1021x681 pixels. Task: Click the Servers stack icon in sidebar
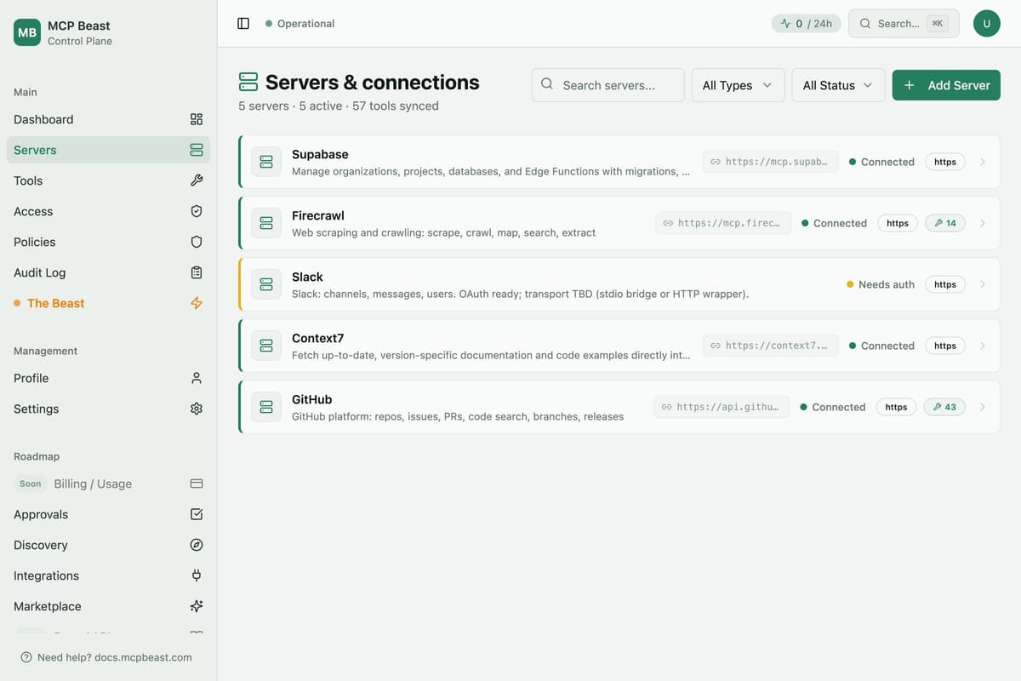tap(197, 150)
